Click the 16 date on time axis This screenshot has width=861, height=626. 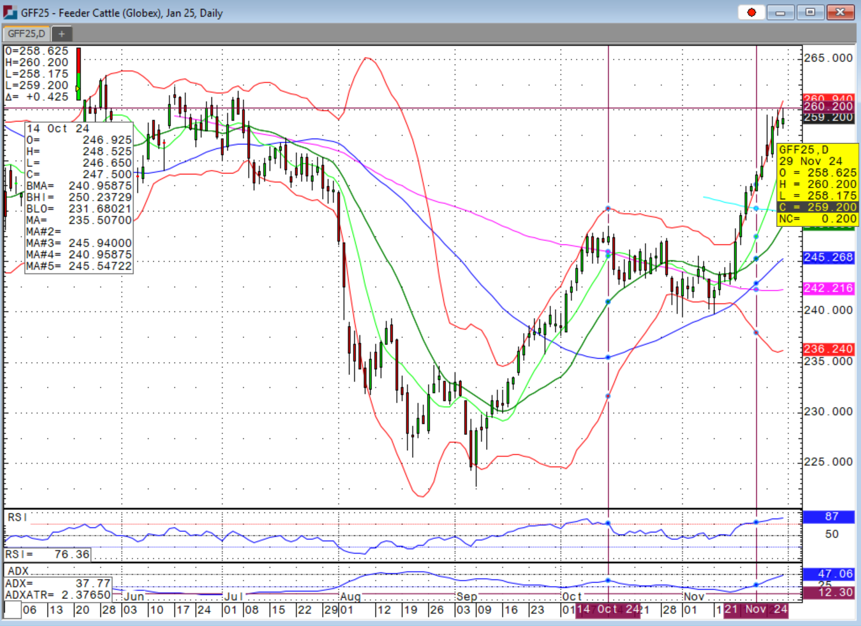[x=511, y=610]
